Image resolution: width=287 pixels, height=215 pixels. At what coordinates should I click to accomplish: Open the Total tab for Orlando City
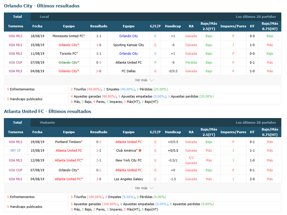click(x=17, y=17)
